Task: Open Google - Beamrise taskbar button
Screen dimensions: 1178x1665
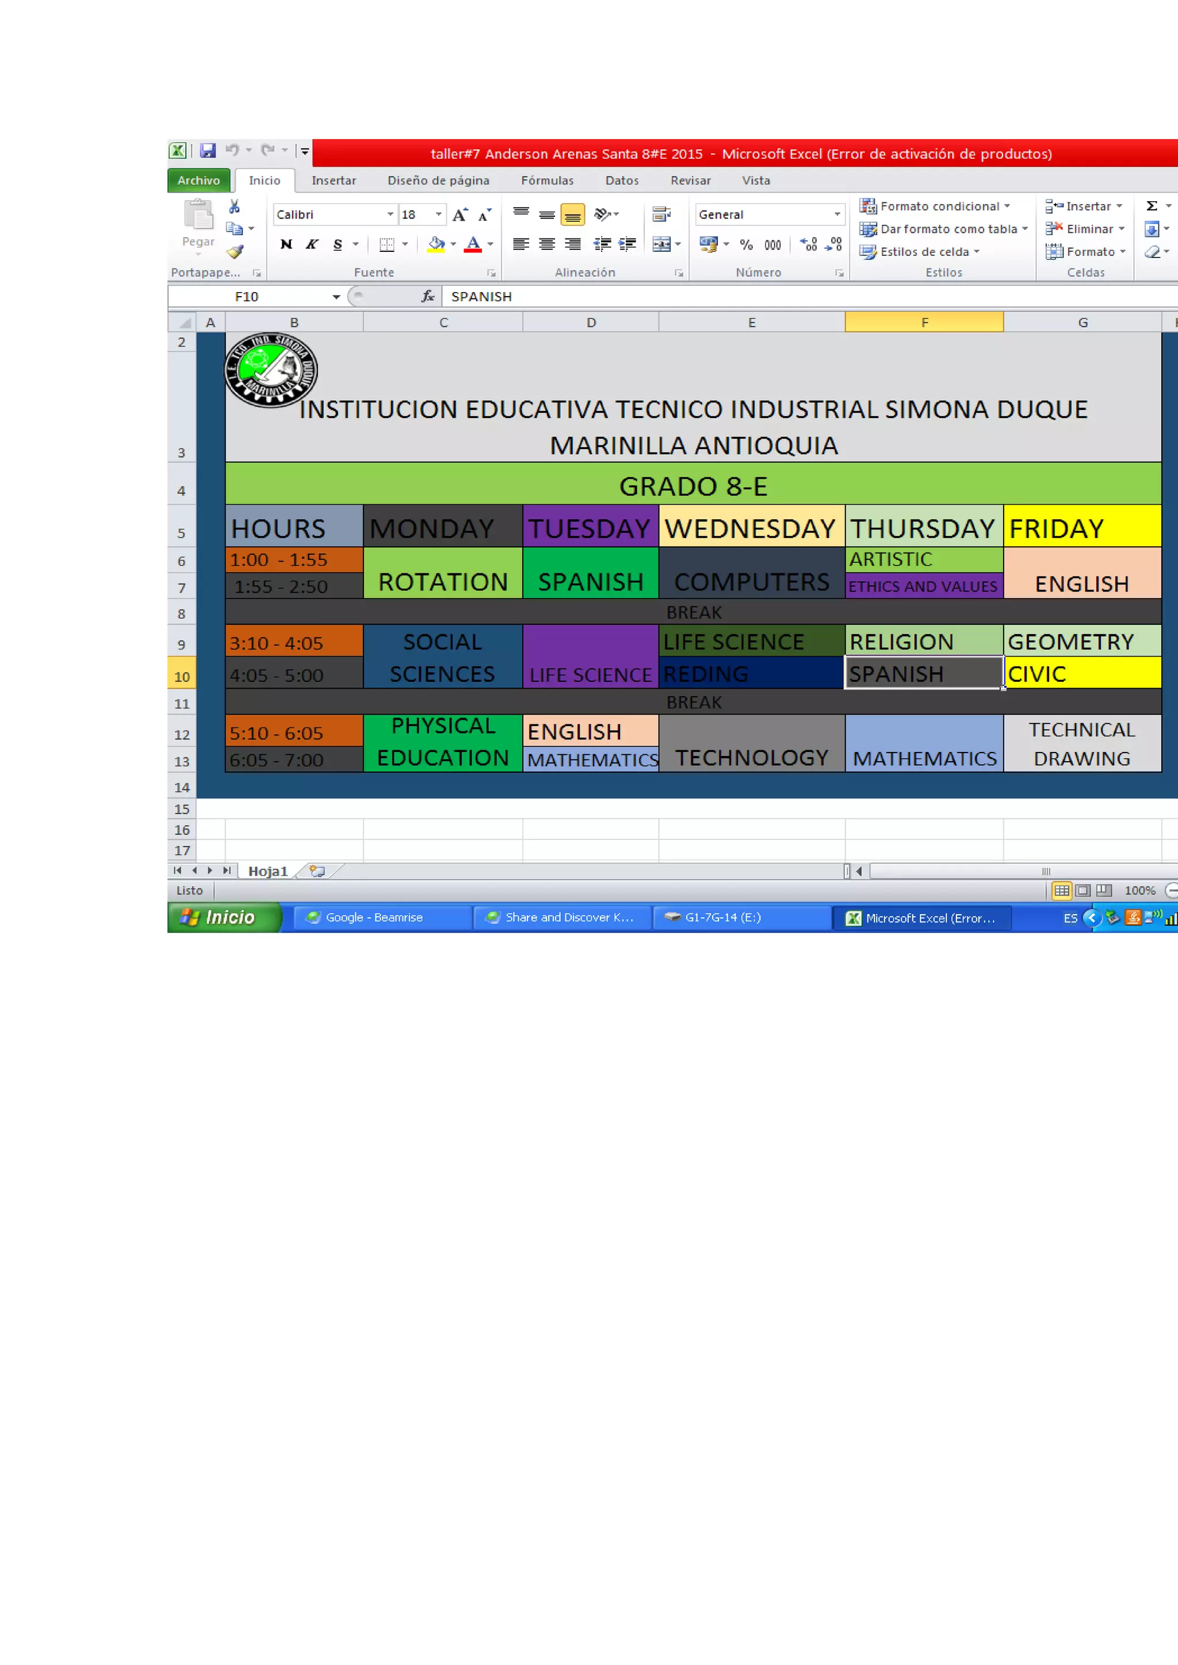Action: point(374,918)
